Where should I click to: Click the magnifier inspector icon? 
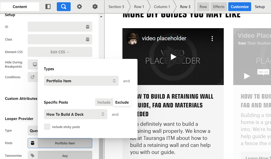[x=64, y=7]
